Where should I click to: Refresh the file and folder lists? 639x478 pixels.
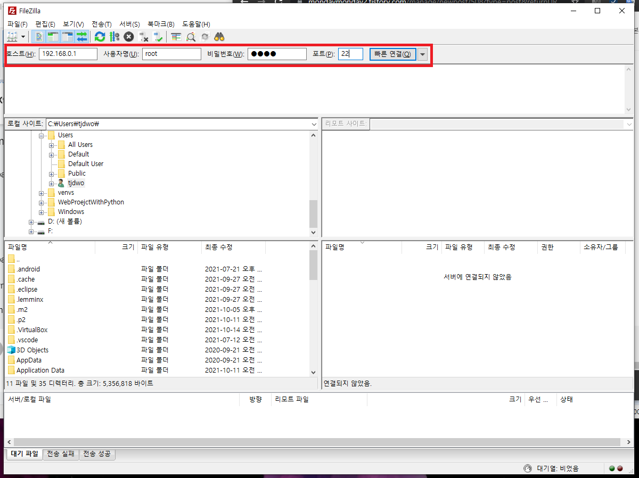pyautogui.click(x=100, y=37)
